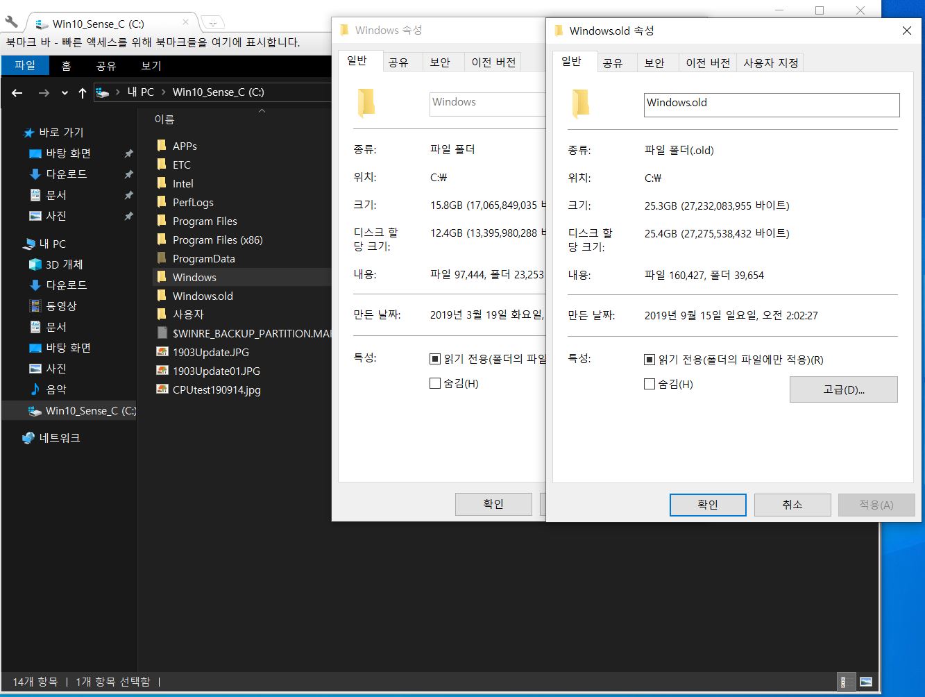
Task: Click the drive icon in the address bar
Action: pos(103,92)
